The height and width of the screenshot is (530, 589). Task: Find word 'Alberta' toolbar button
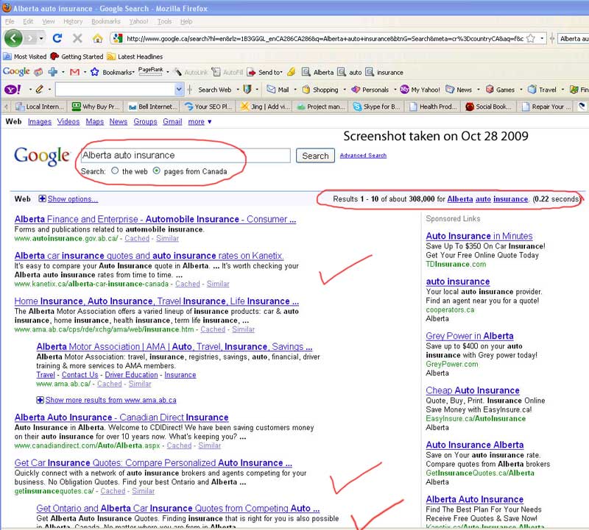click(317, 72)
